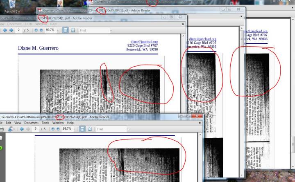Screen dimensions: 295x182
Task: Click the Find box in File 4 window
Action: pyautogui.click(x=94, y=30)
